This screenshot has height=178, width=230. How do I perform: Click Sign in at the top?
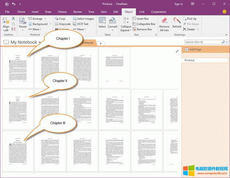tap(178, 4)
